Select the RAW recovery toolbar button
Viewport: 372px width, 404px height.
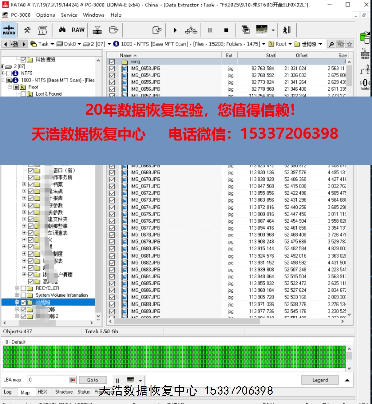click(78, 30)
